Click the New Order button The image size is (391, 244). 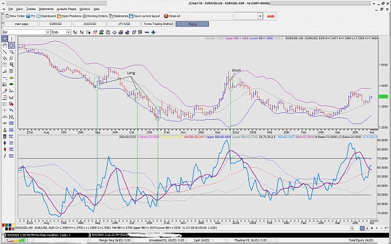point(15,16)
